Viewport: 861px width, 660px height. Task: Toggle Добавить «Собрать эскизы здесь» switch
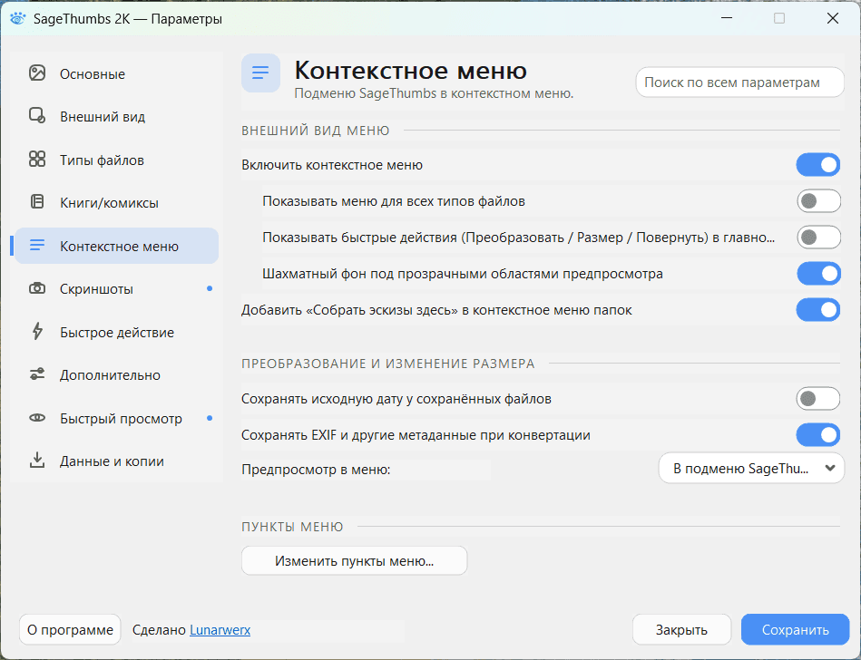tap(818, 309)
